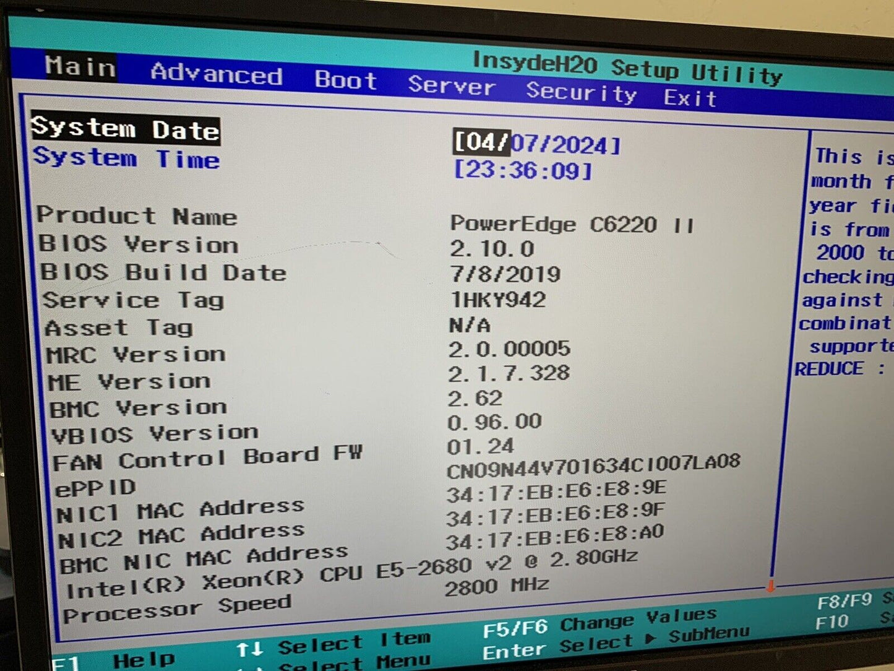Click ePPID value CN09N44V701634CI007LA08

593,466
